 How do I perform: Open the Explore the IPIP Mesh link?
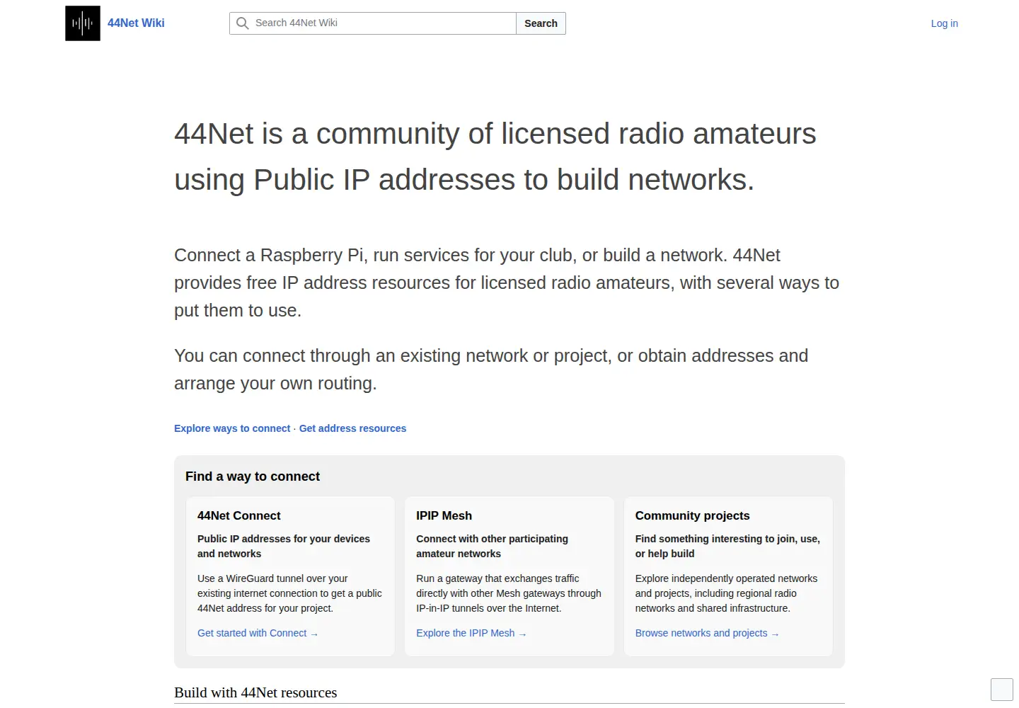(471, 633)
